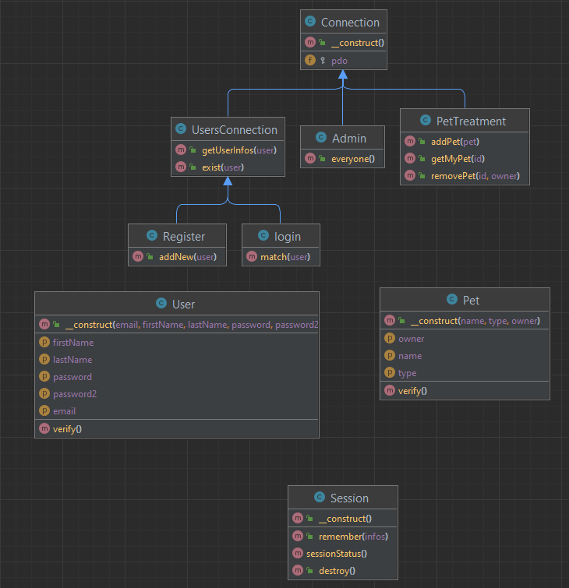Select the password property text
This screenshot has width=569, height=588.
point(72,377)
